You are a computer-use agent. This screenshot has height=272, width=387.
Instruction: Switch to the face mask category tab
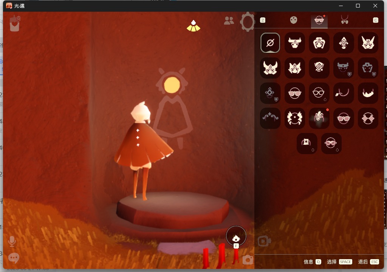click(x=293, y=20)
